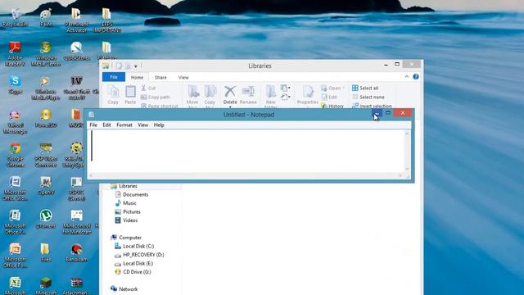Click the Copy button in the Libraries ribbon
The width and height of the screenshot is (524, 295).
(113, 95)
